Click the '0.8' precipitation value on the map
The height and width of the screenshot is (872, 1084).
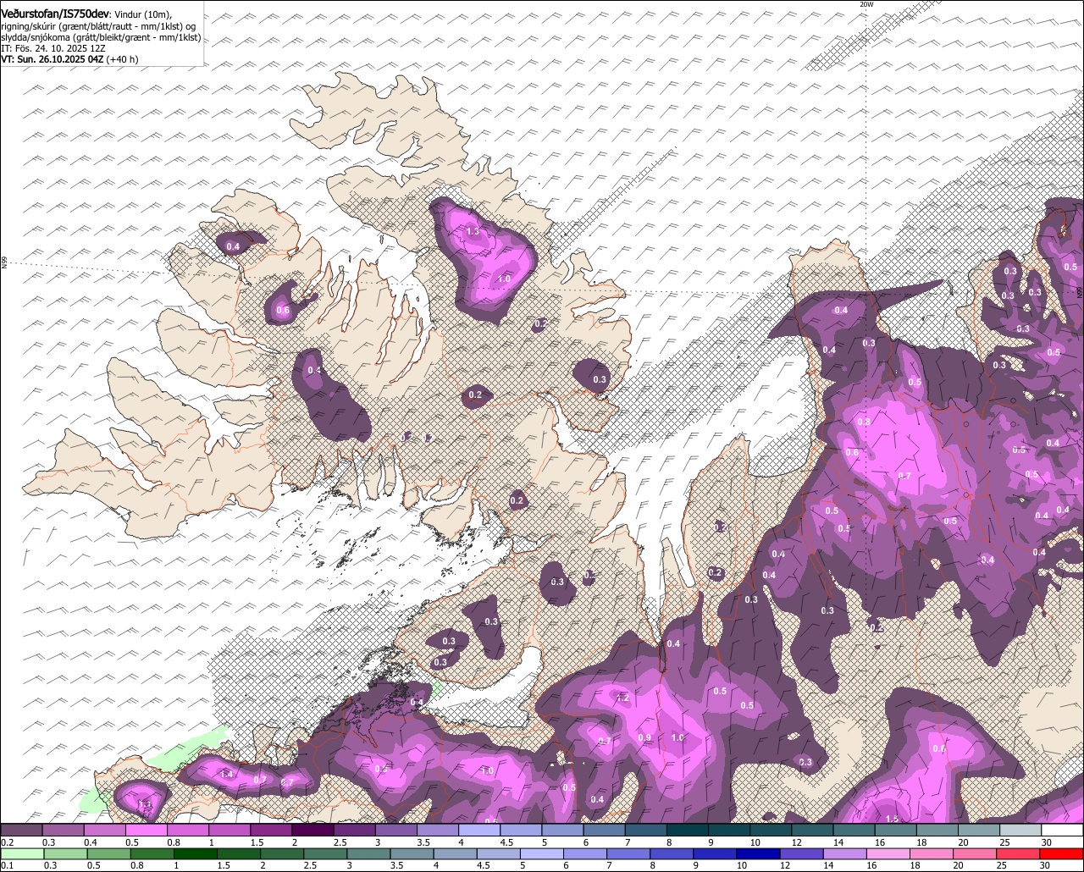tap(864, 422)
